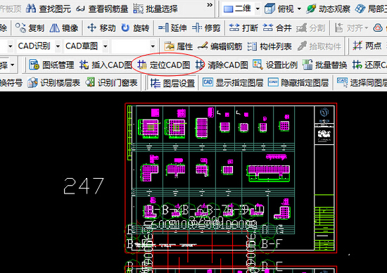Image resolution: width=387 pixels, height=273 pixels.
Task: Click the B-F axis label in drawing
Action: [x=271, y=243]
